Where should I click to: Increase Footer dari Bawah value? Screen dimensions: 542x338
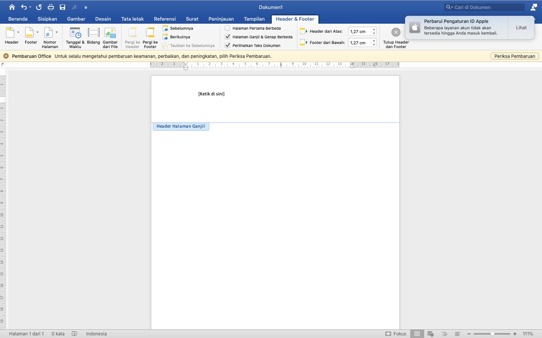tap(374, 41)
